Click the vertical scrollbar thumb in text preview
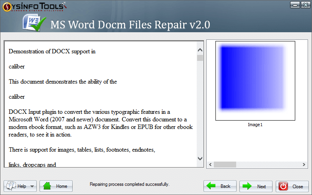The height and width of the screenshot is (195, 312). tap(200, 58)
